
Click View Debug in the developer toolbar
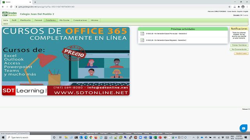pos(137,133)
